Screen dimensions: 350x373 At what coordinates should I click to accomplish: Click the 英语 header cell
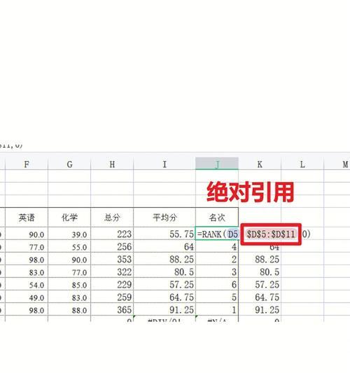point(27,217)
